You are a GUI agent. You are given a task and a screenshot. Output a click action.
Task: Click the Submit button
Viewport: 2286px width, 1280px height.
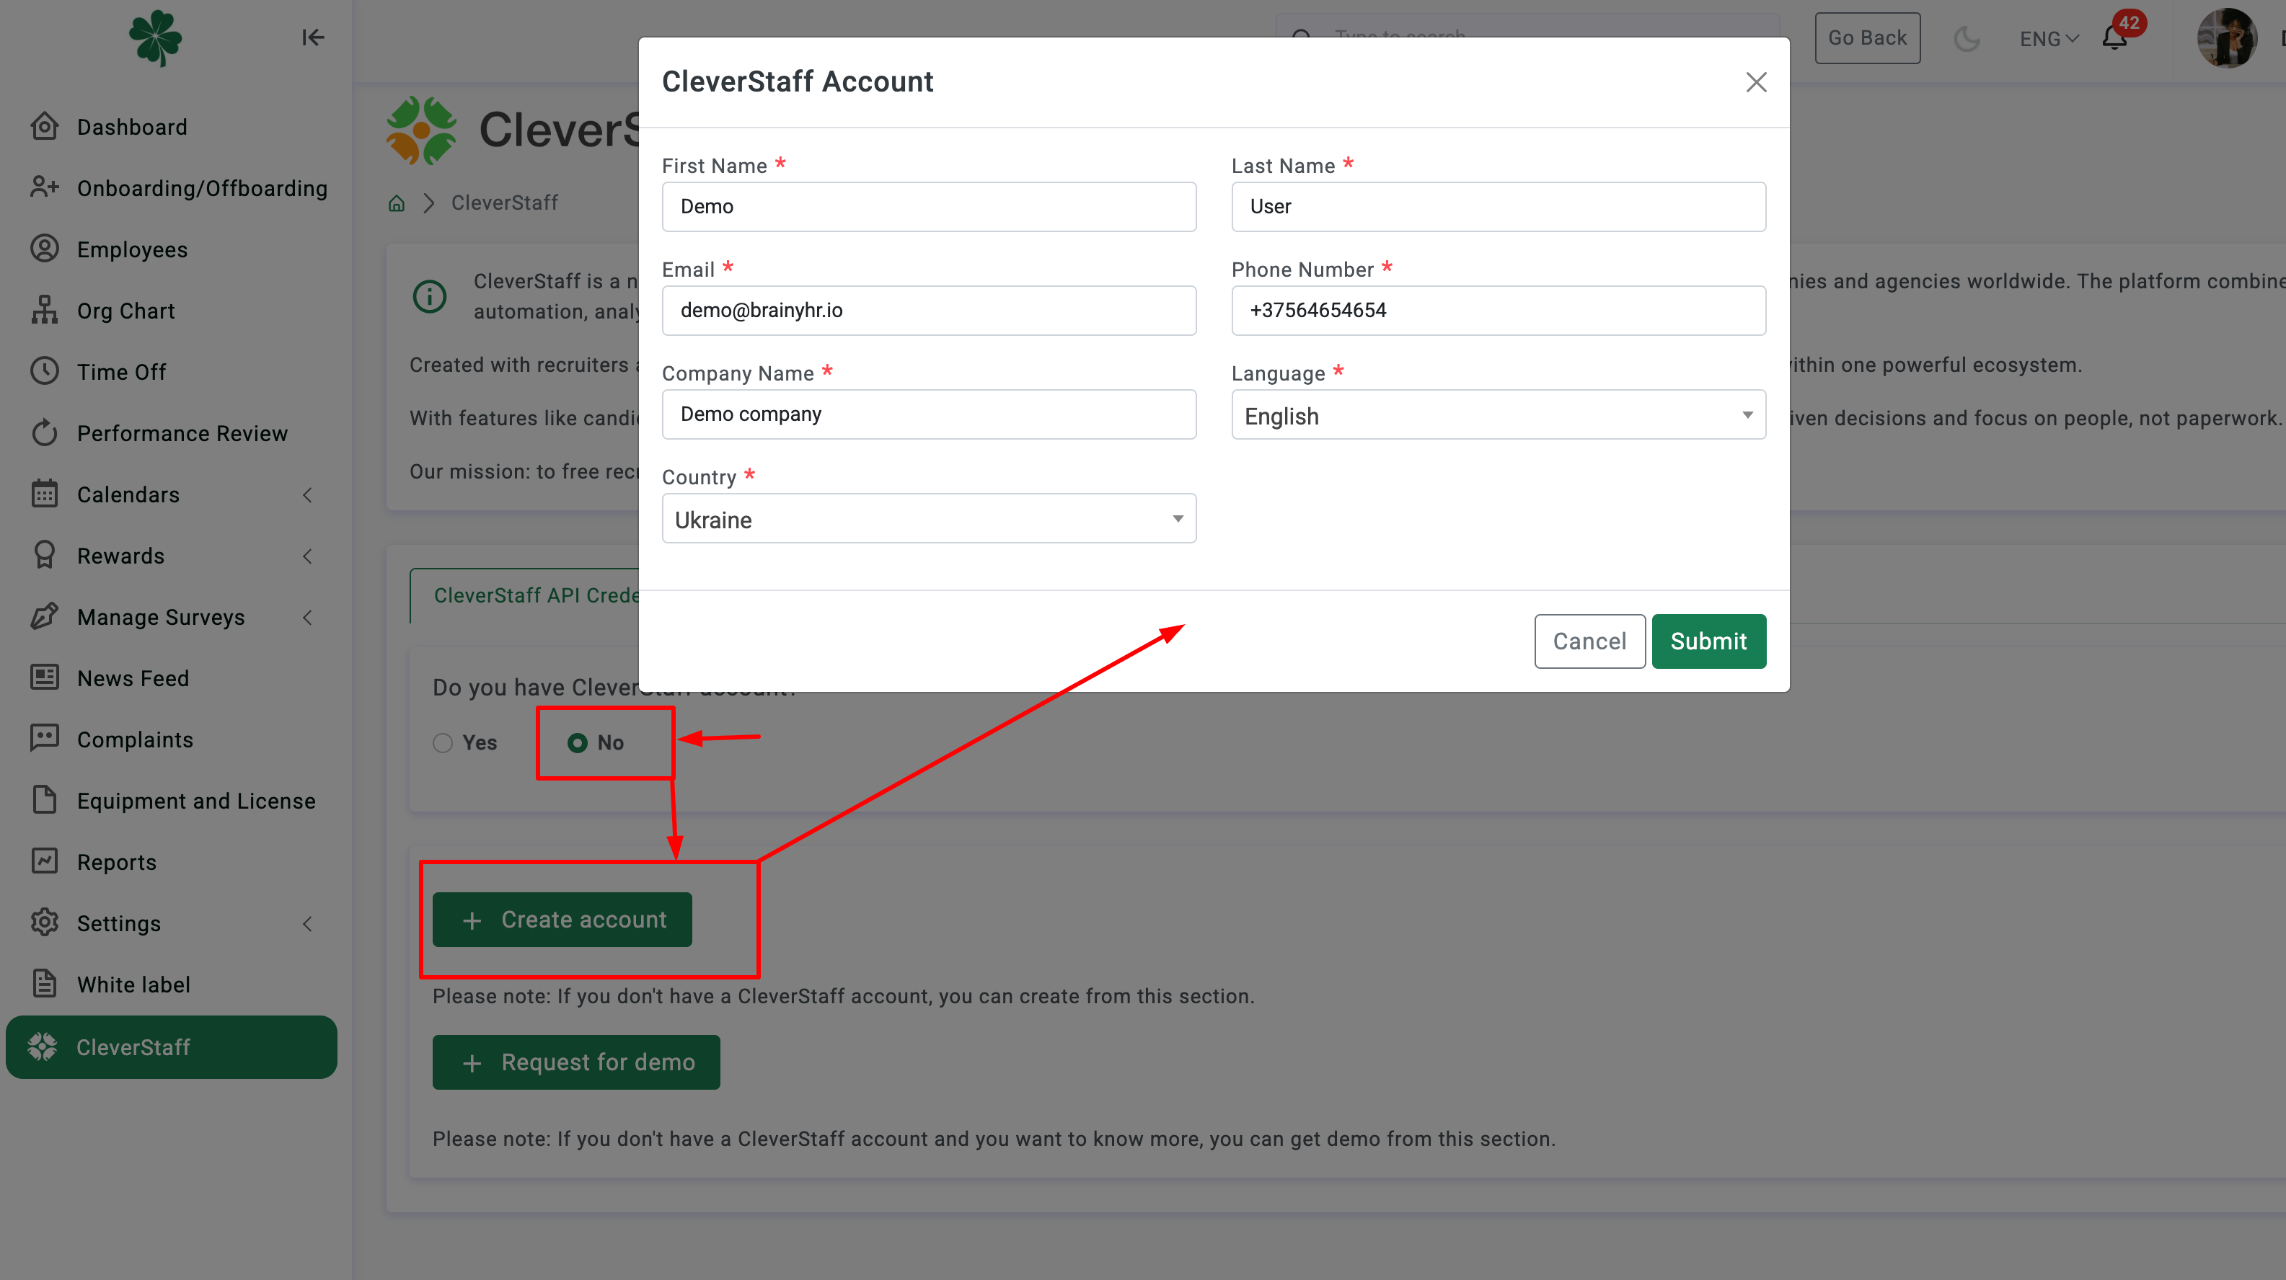pyautogui.click(x=1708, y=641)
